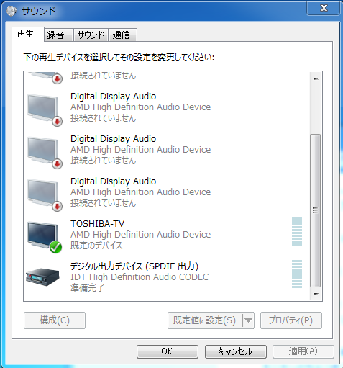Click AMD High Definition Audio Device under TOSHIBA-TV
Screen dimensions: 343x368
click(140, 235)
